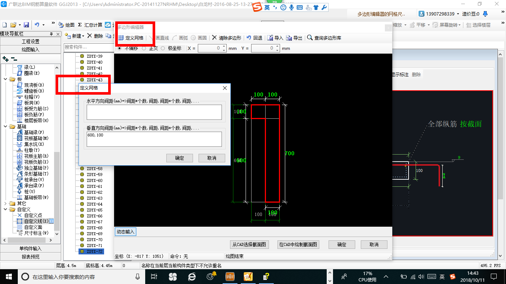Image resolution: width=506 pixels, height=284 pixels.
Task: Click 确定 in the 定义网格 dialog
Action: 180,158
